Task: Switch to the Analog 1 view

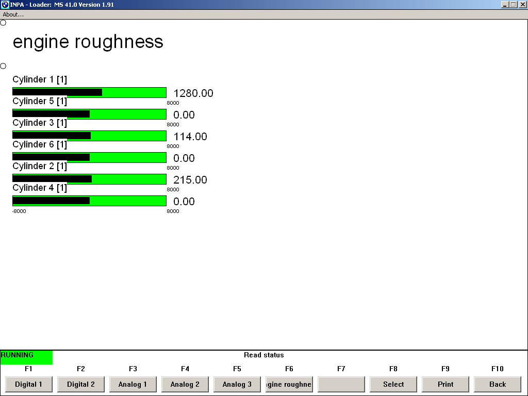Action: pyautogui.click(x=133, y=384)
